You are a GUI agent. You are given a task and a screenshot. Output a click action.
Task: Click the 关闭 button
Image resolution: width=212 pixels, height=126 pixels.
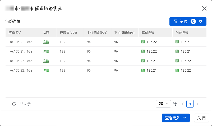click(201, 118)
